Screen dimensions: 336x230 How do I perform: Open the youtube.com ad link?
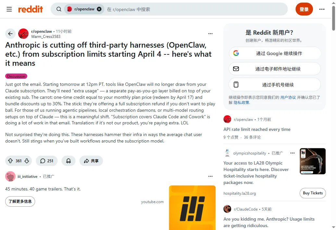point(152,202)
